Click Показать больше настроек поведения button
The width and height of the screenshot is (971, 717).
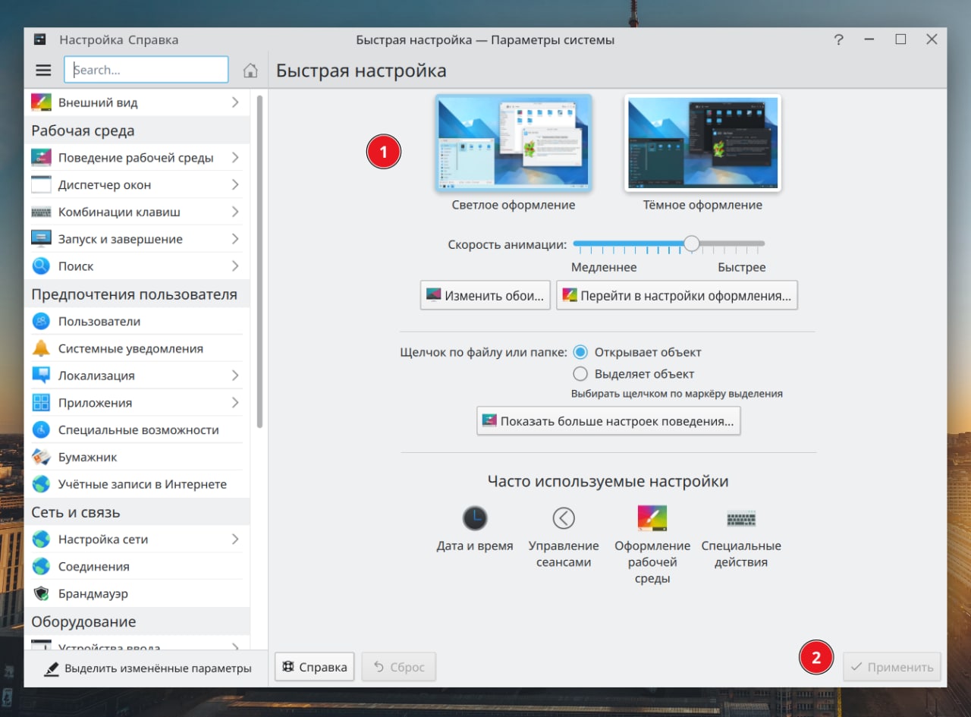click(x=608, y=421)
